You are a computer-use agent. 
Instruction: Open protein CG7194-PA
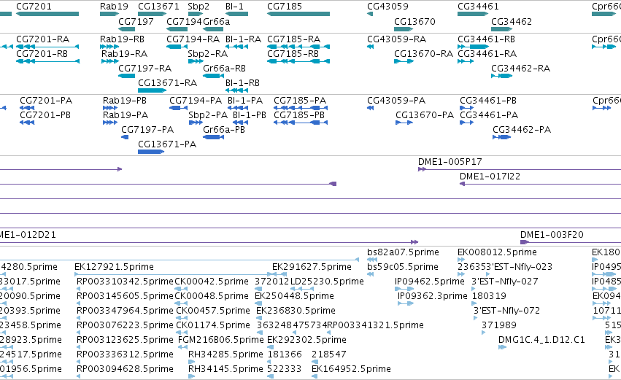pyautogui.click(x=196, y=101)
